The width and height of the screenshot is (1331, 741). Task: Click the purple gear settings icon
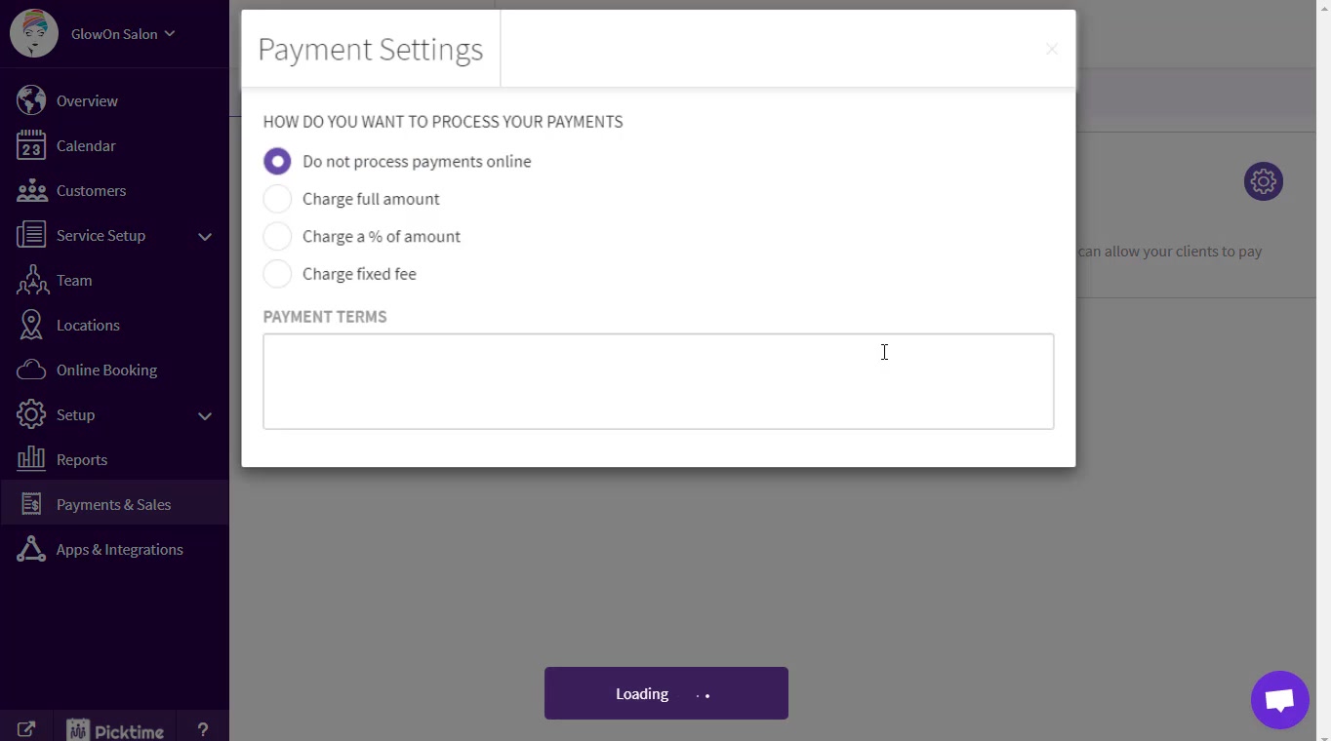1263,181
